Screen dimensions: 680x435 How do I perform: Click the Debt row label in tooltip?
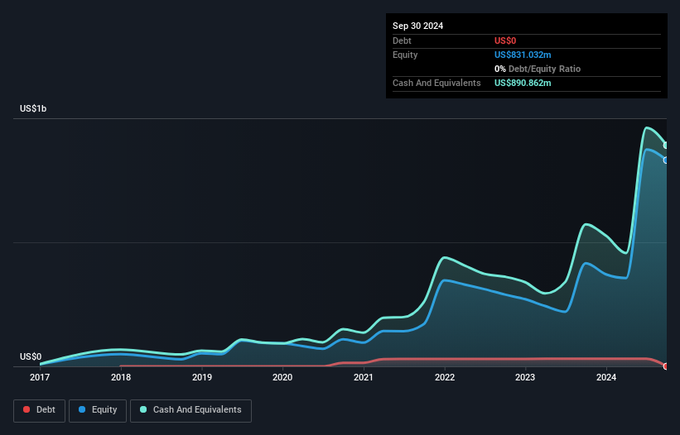click(402, 41)
